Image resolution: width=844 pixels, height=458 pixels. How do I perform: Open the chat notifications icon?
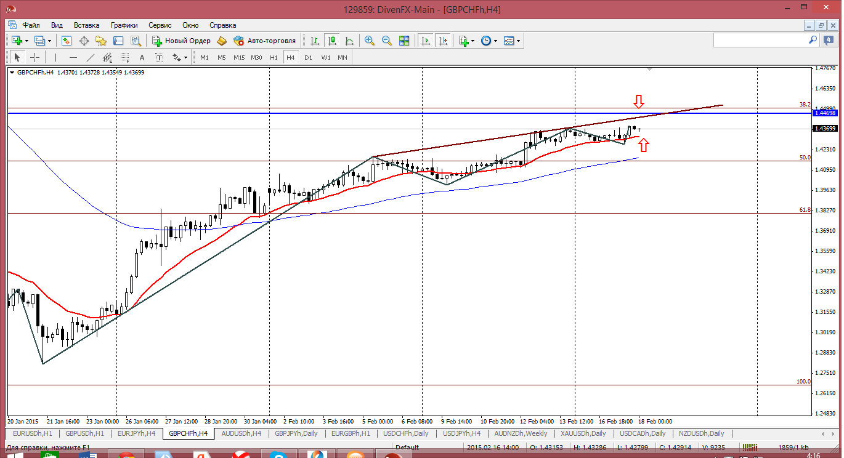point(829,40)
